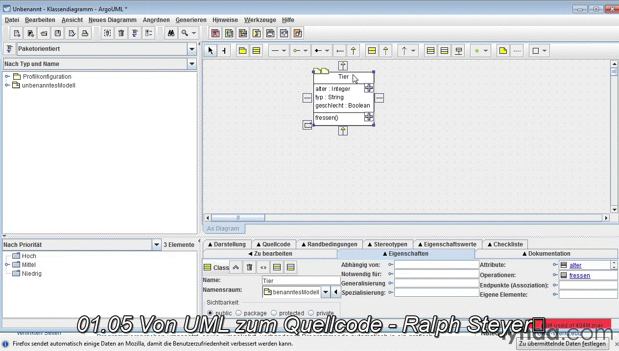Click the trash Delete from model icon
619x351 pixels.
(x=121, y=33)
